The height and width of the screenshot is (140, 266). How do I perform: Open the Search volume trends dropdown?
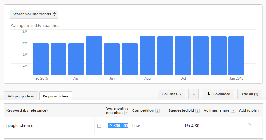click(34, 14)
